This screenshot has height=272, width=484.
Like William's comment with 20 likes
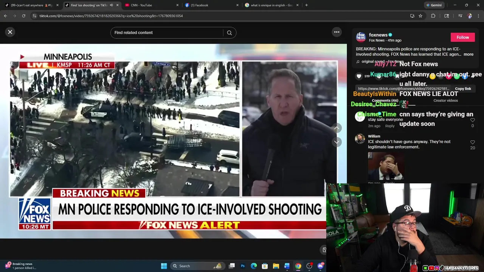point(472,142)
